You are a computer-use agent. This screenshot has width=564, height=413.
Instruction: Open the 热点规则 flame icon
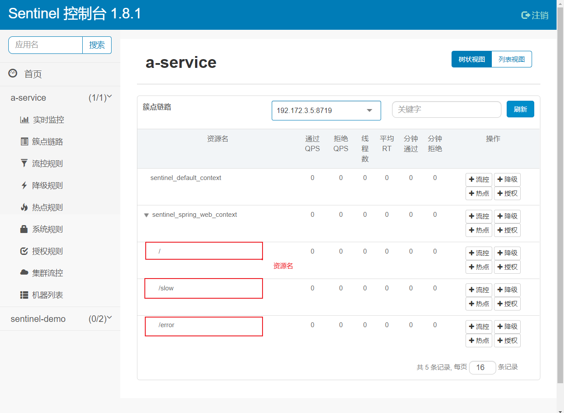pyautogui.click(x=24, y=207)
